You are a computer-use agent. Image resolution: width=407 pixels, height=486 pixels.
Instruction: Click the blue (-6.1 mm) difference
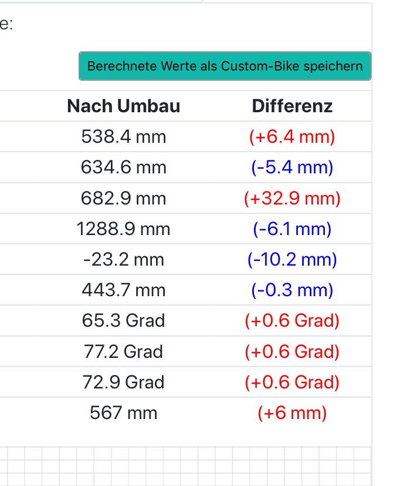pyautogui.click(x=292, y=229)
